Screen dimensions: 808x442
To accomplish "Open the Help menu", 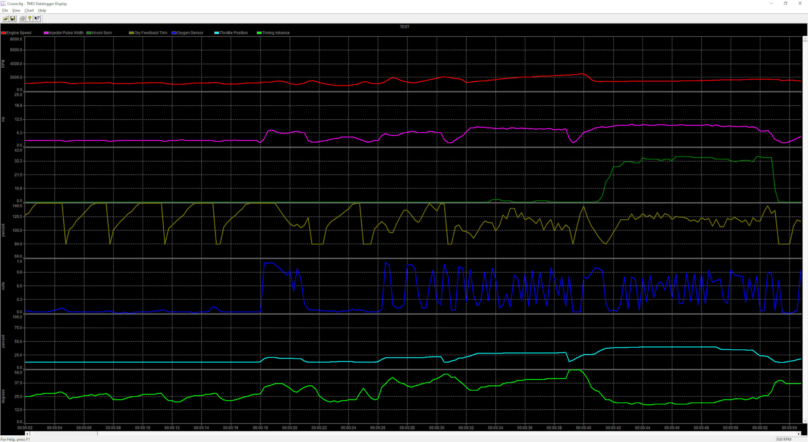I will (42, 11).
